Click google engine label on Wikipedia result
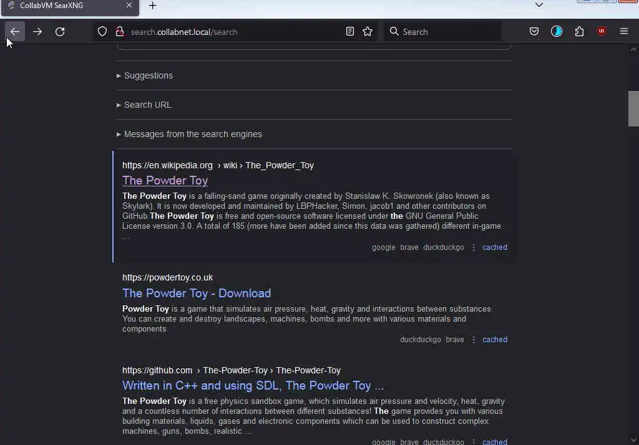 (x=384, y=247)
